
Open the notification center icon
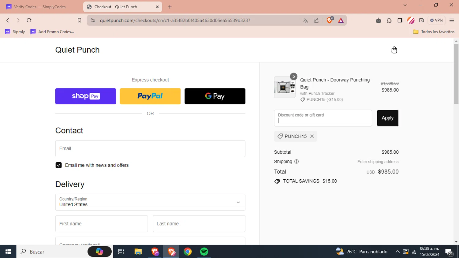coord(449,252)
